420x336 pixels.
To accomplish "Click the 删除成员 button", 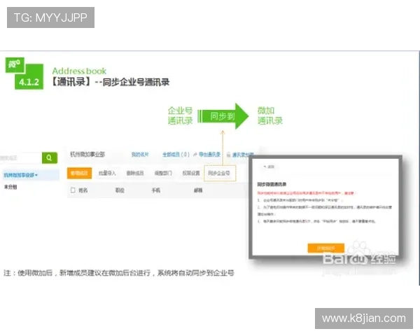I will coord(135,173).
